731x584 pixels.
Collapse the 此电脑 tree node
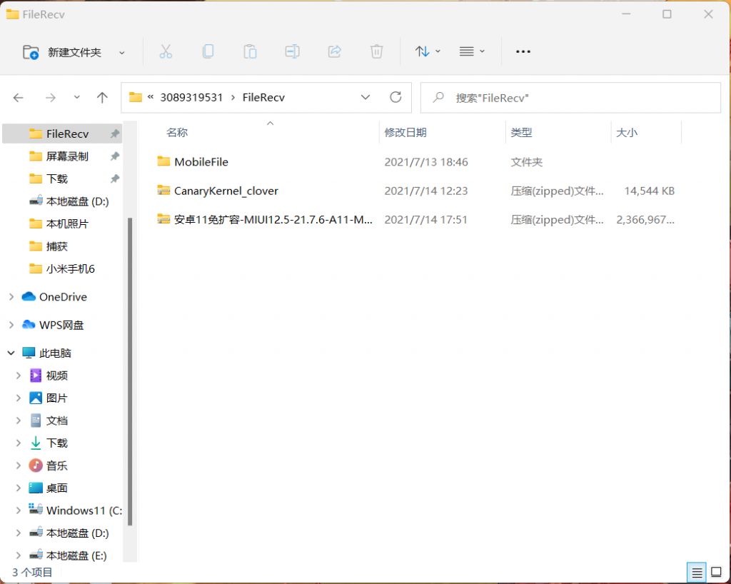[x=11, y=353]
